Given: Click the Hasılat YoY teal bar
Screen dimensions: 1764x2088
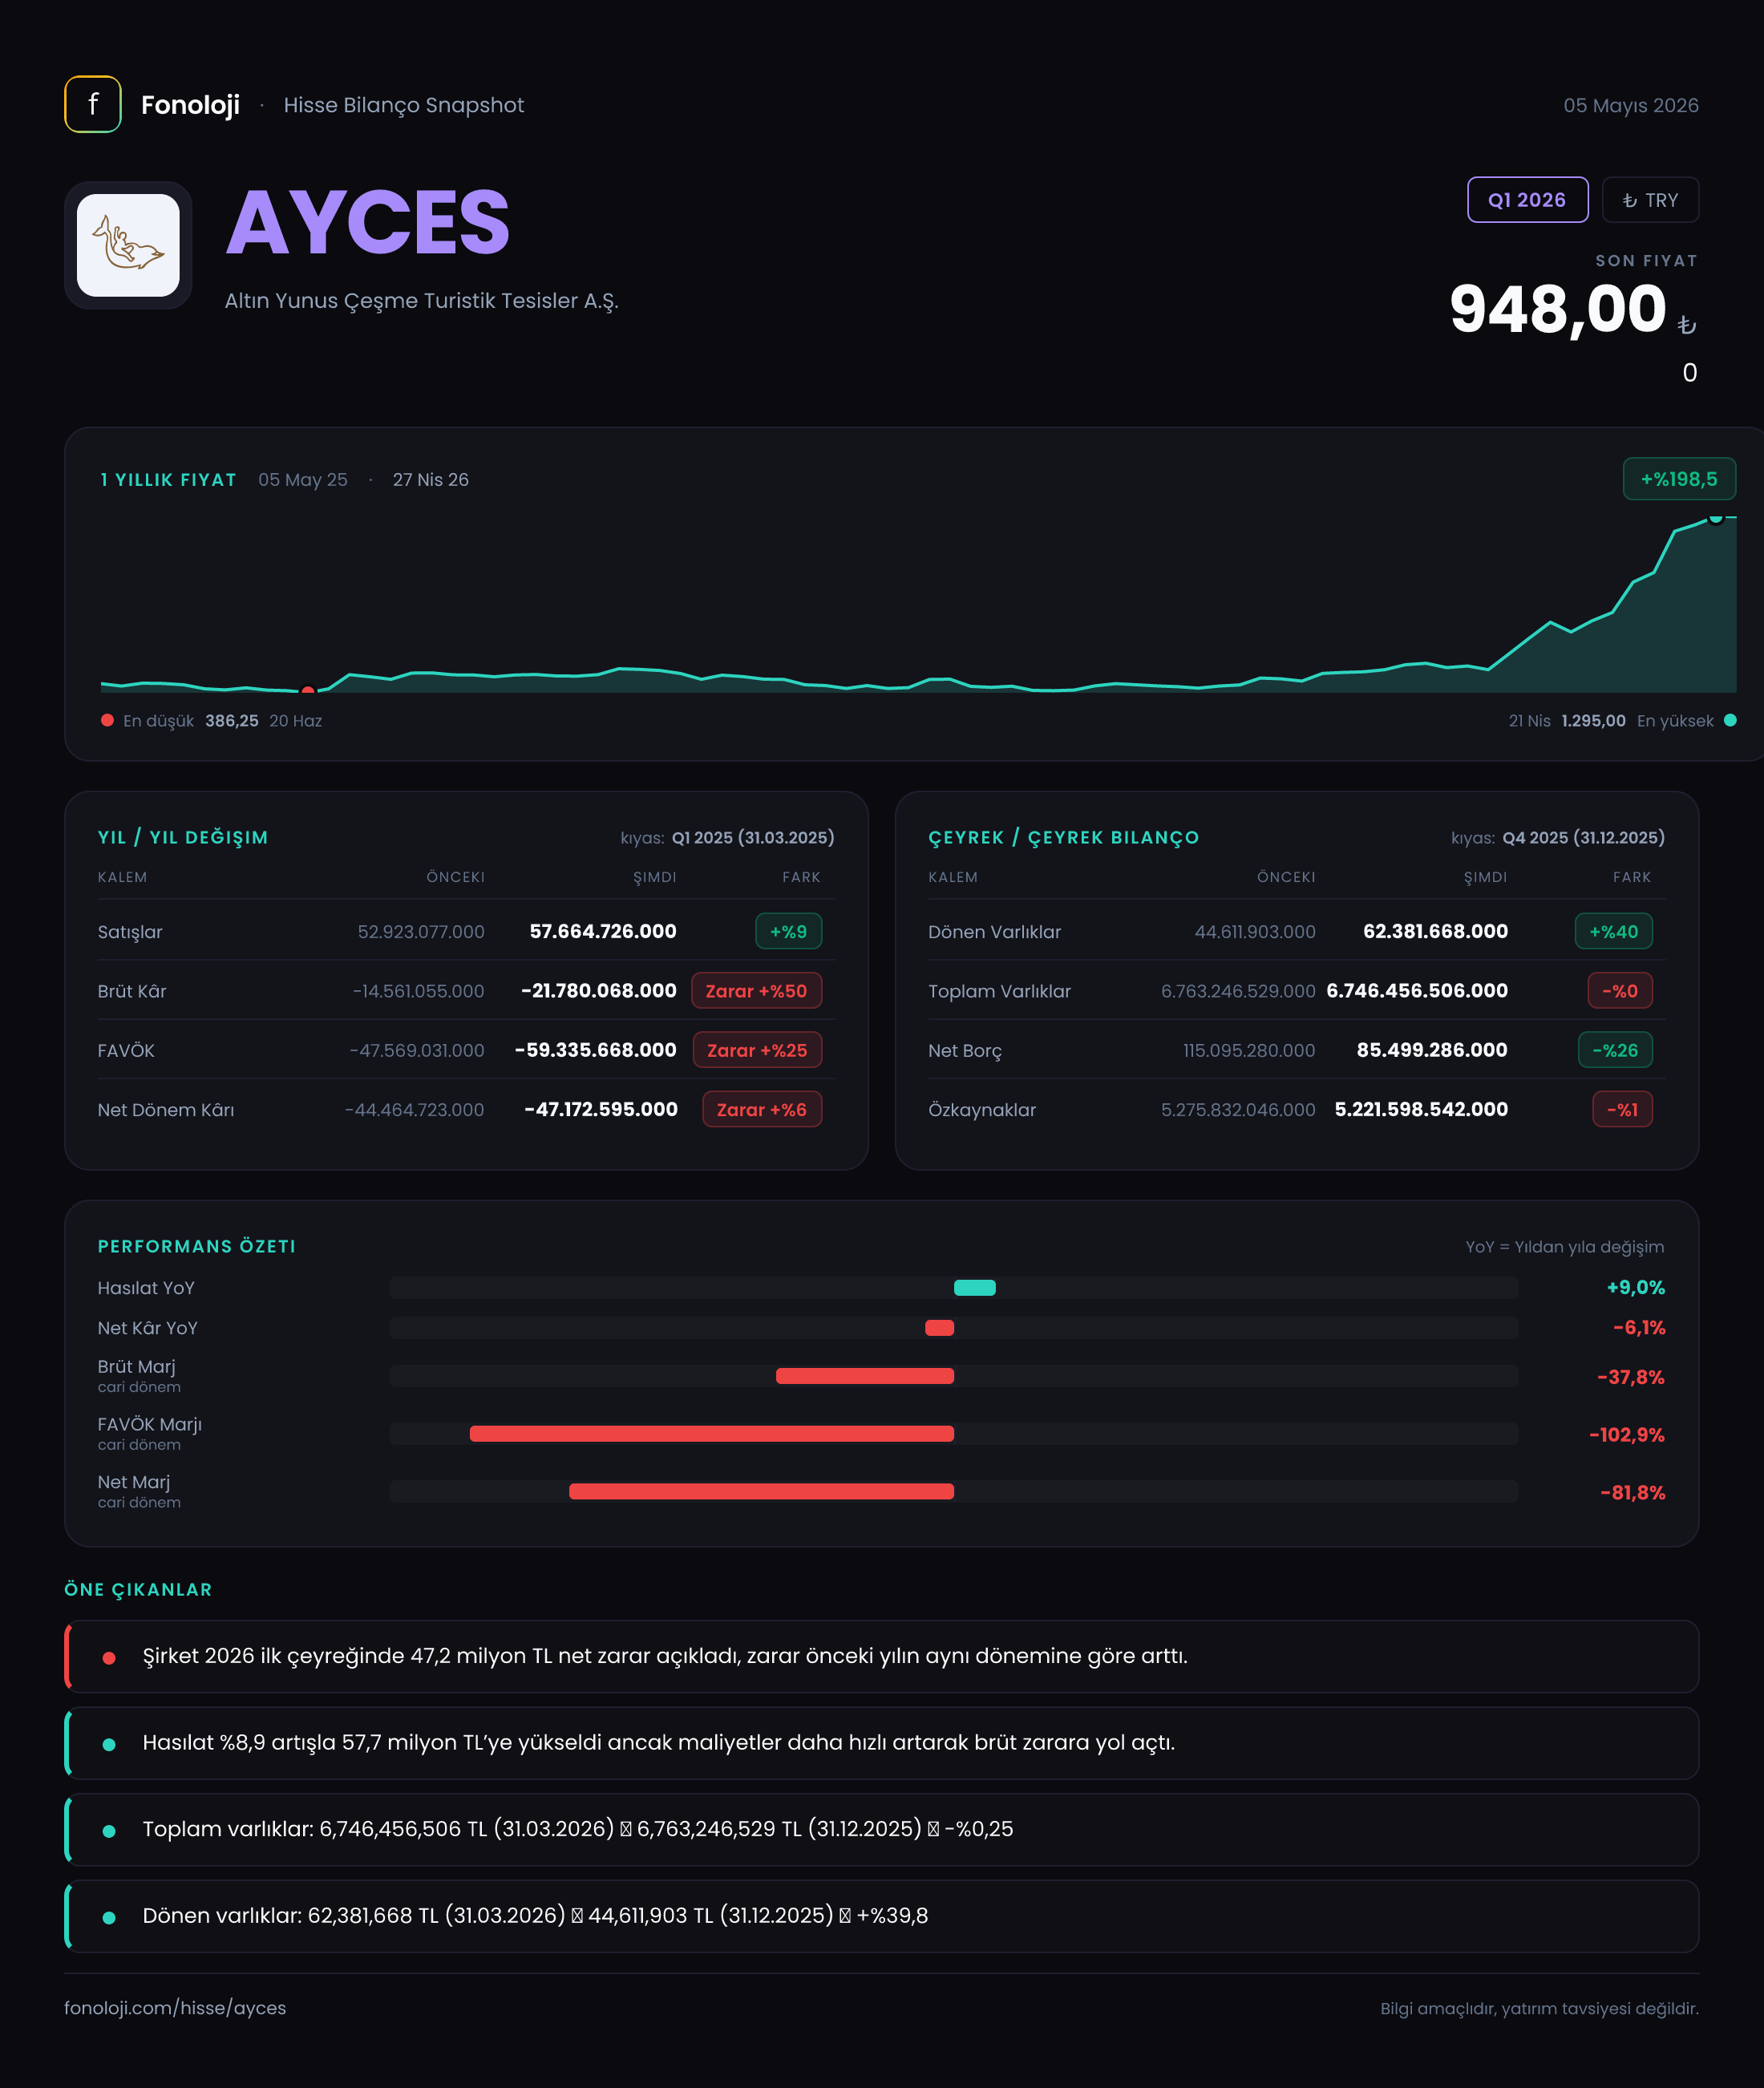Looking at the screenshot, I should [x=974, y=1288].
